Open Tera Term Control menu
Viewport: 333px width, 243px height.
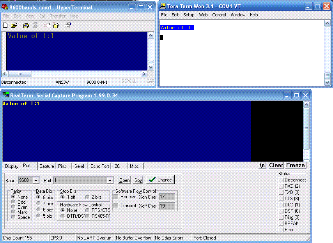(x=219, y=15)
